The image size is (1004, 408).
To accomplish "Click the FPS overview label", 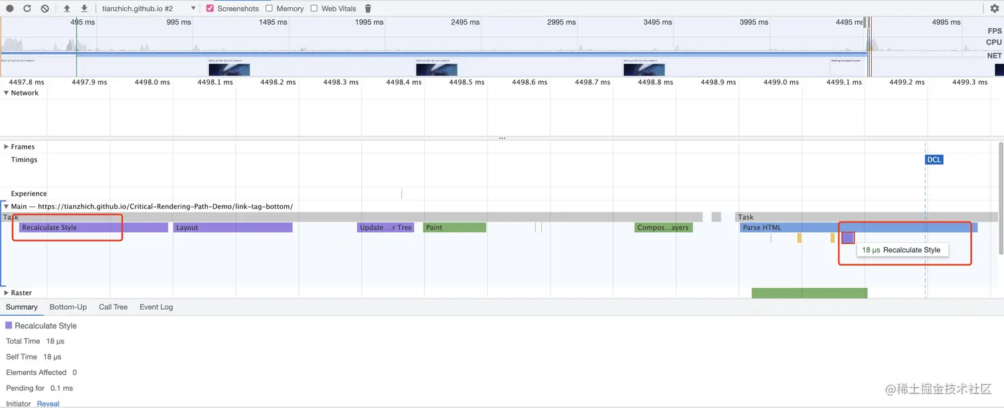I will coord(994,31).
